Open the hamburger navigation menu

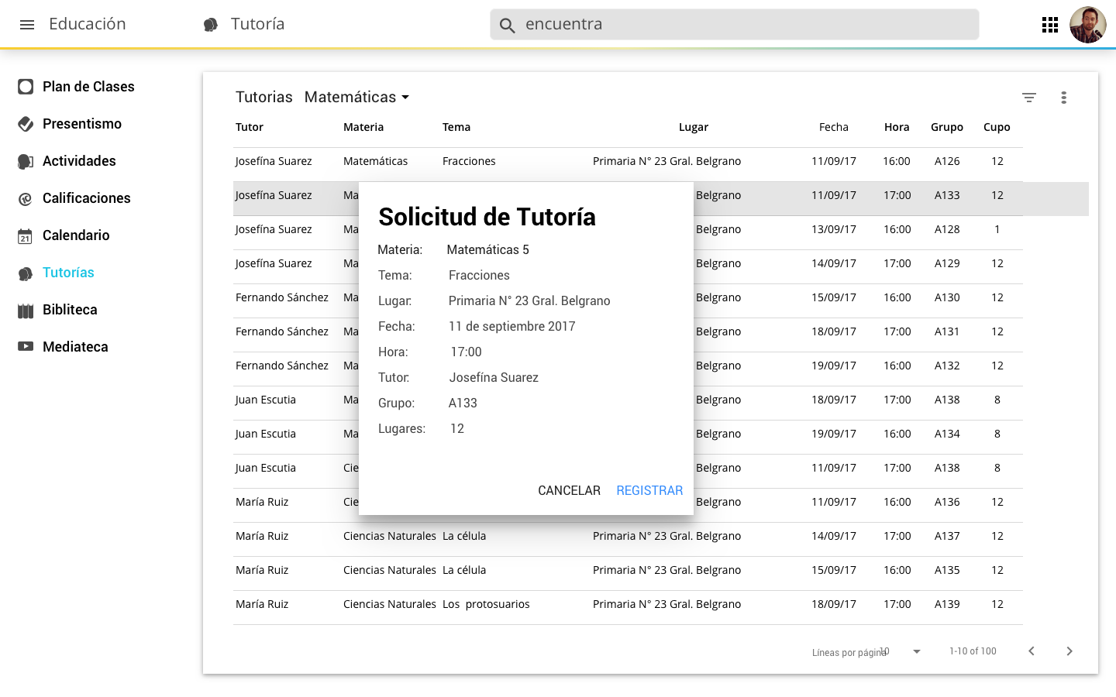(x=27, y=25)
